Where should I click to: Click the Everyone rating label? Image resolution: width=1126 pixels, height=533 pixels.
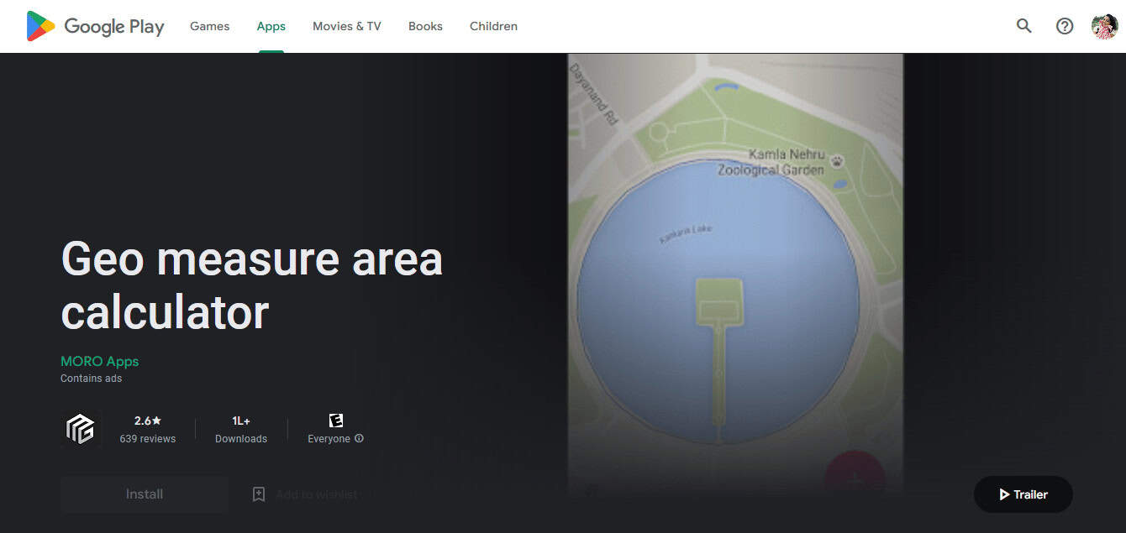329,438
